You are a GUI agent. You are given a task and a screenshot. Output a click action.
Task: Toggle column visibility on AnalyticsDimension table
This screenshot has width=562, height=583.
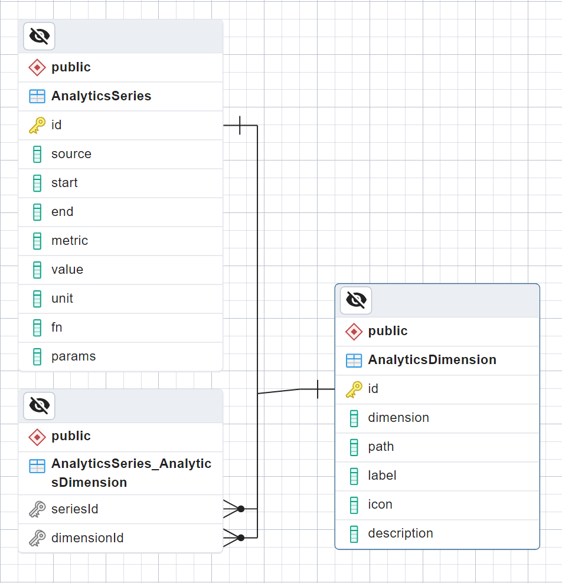point(356,300)
